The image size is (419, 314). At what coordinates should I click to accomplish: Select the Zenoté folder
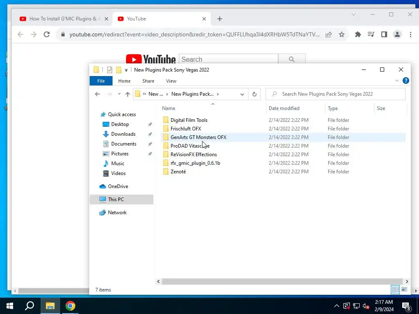pos(178,171)
